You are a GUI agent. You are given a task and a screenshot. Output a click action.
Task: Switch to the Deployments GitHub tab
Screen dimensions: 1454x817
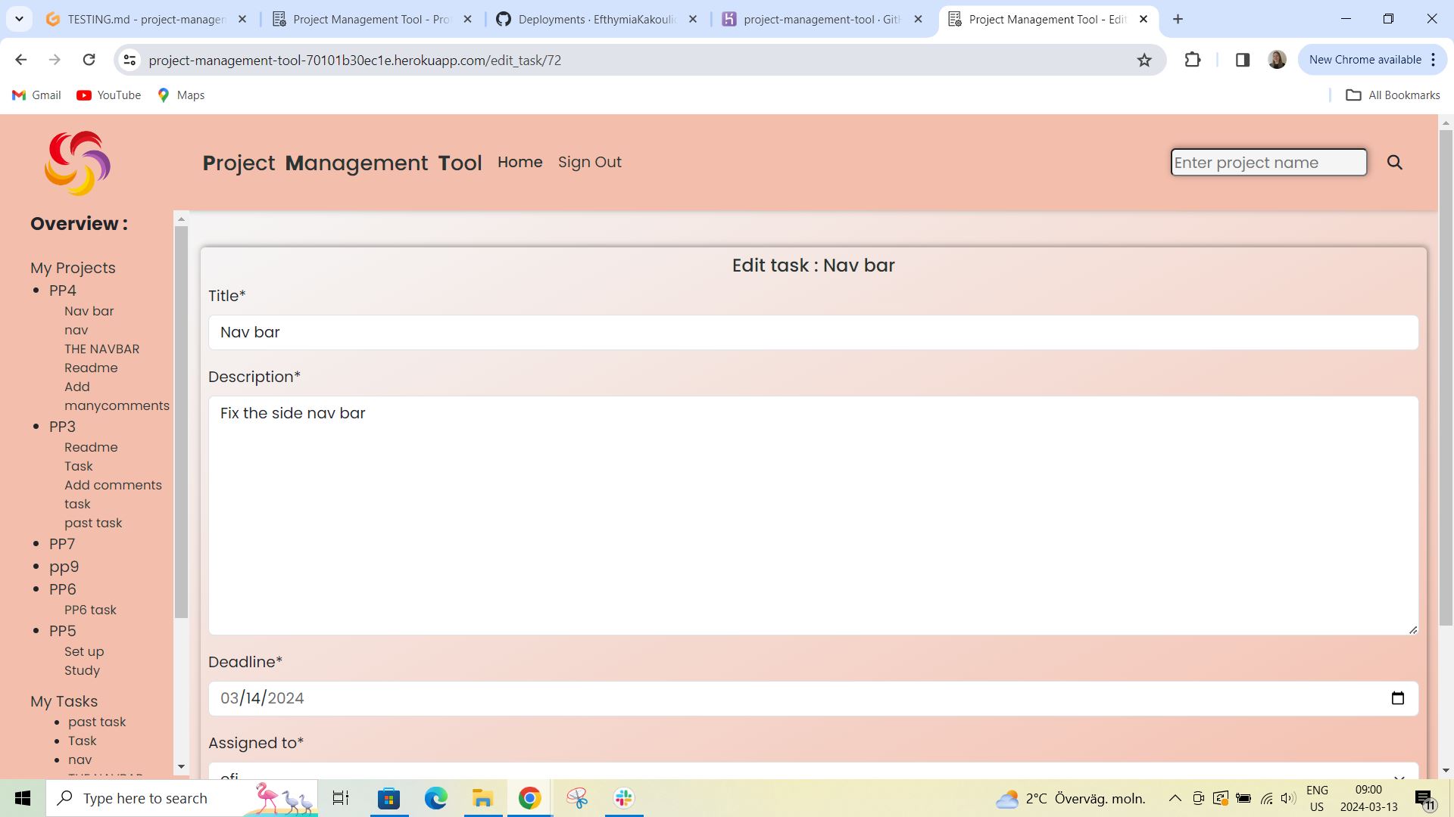click(591, 19)
